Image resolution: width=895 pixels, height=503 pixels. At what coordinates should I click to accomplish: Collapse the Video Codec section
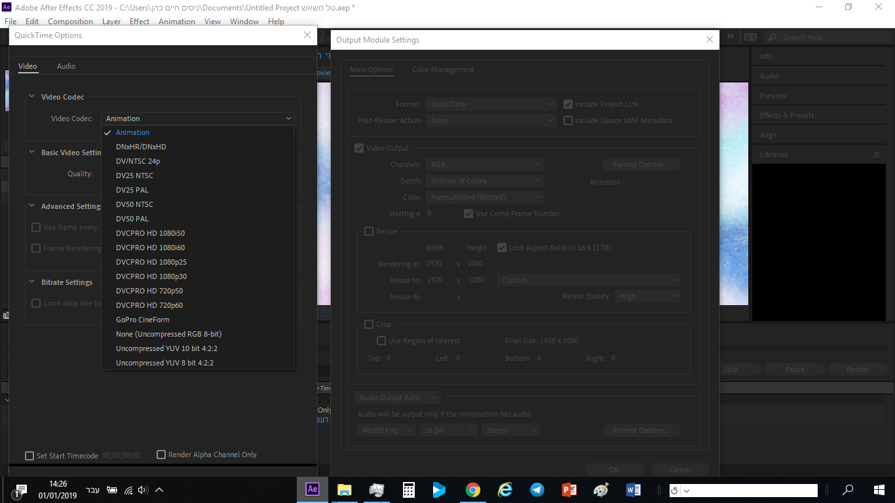(x=31, y=96)
